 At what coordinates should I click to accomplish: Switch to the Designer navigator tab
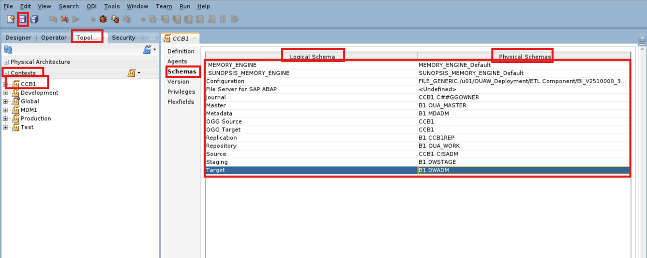pyautogui.click(x=18, y=38)
